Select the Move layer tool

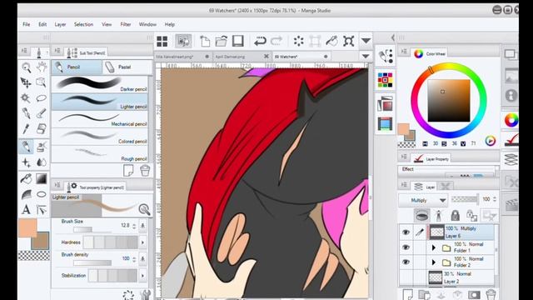click(26, 82)
